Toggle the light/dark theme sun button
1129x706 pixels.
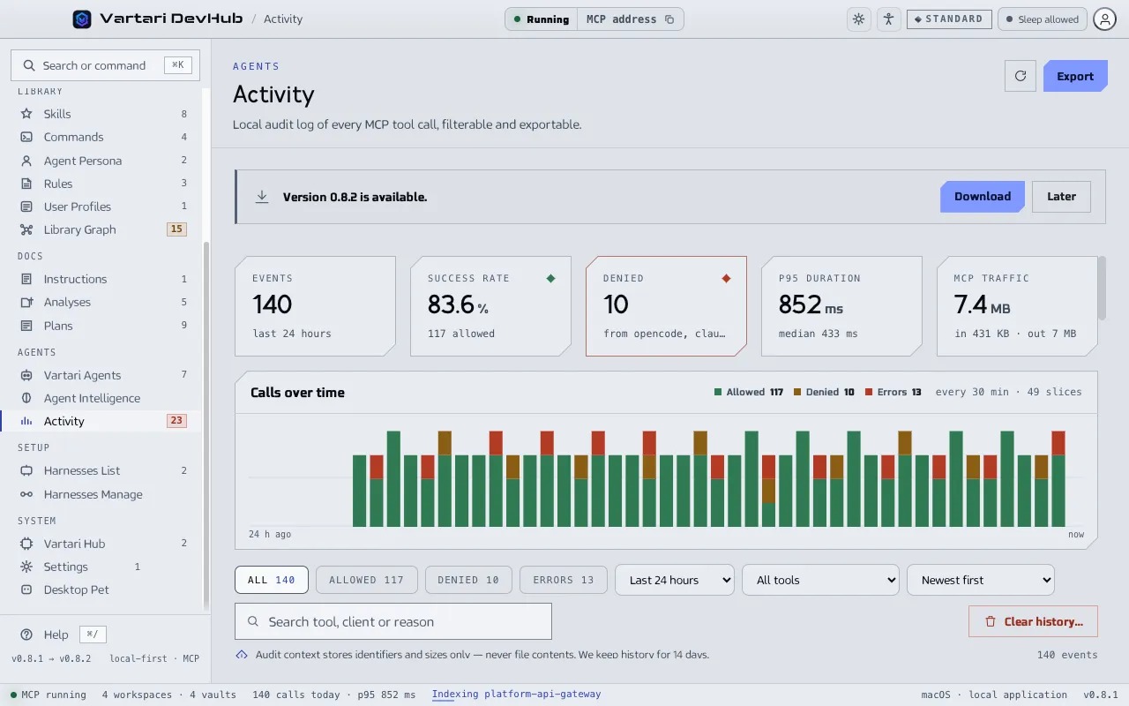[x=858, y=19]
